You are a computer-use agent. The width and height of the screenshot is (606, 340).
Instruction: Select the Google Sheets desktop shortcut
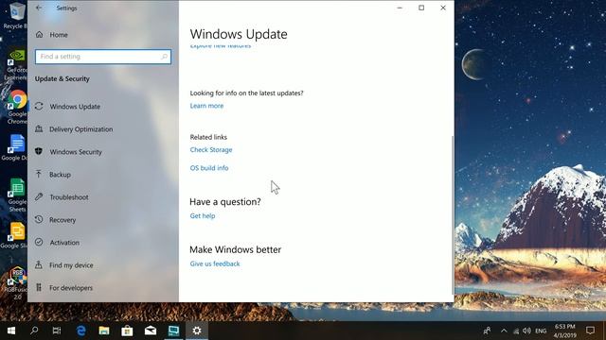point(17,195)
